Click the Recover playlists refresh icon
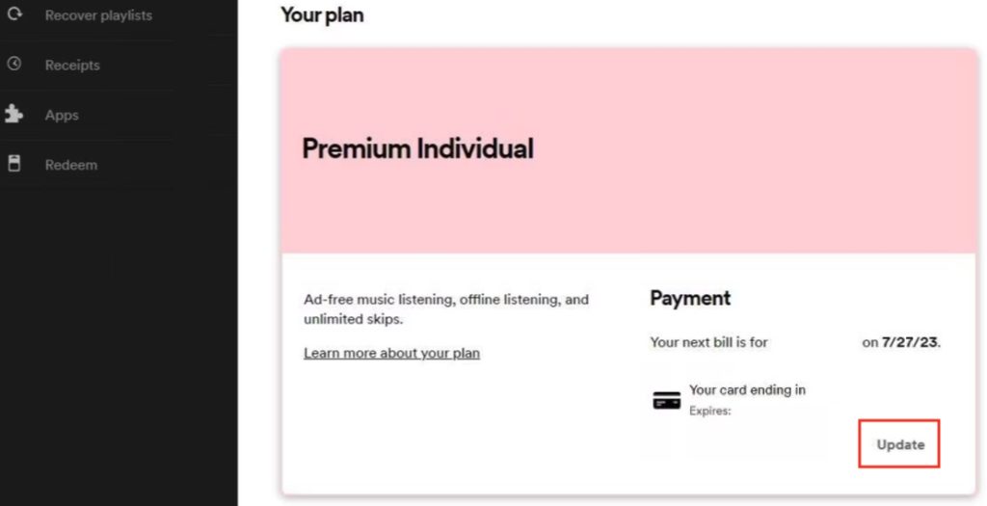 (x=14, y=15)
